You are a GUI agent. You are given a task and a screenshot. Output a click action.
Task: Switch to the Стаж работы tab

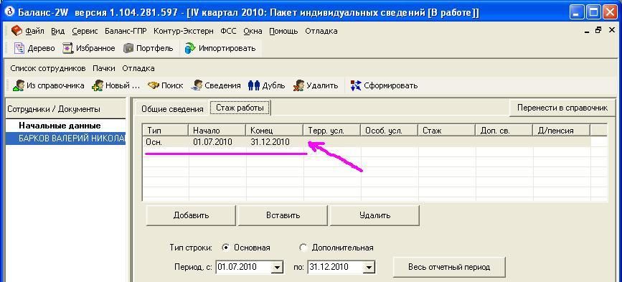click(240, 108)
